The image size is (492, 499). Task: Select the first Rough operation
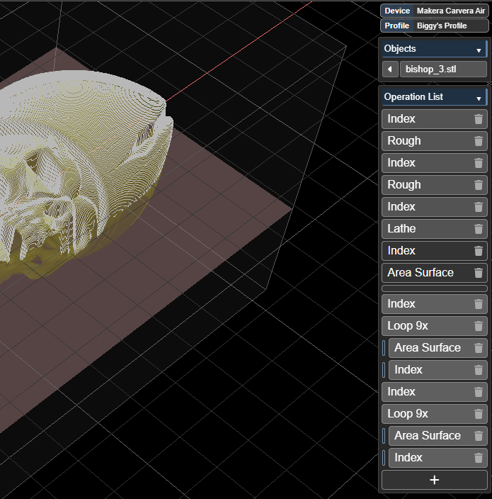click(x=425, y=141)
